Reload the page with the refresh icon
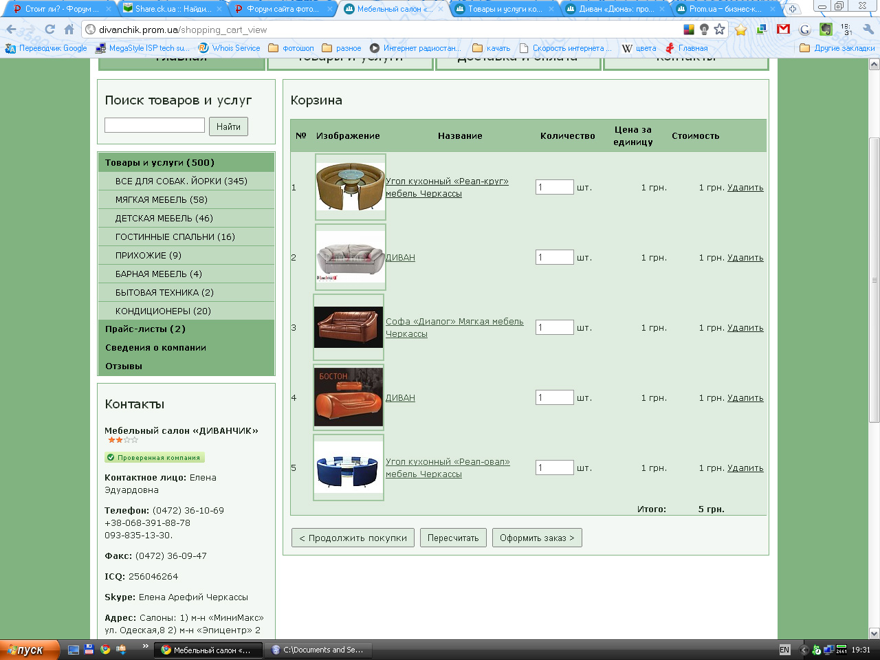 [x=49, y=30]
